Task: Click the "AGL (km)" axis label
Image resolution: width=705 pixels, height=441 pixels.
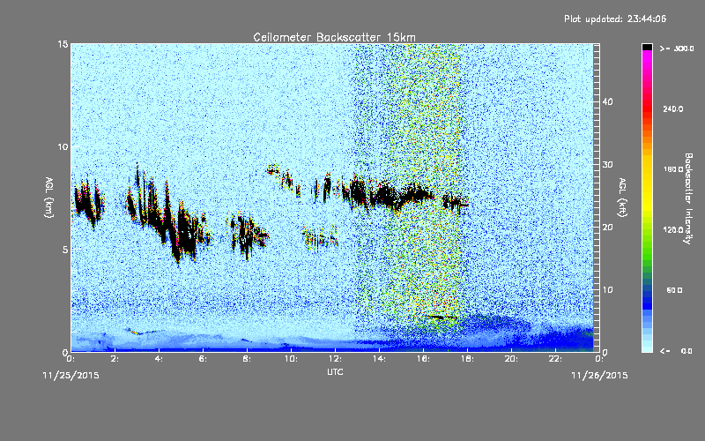Action: [x=49, y=198]
